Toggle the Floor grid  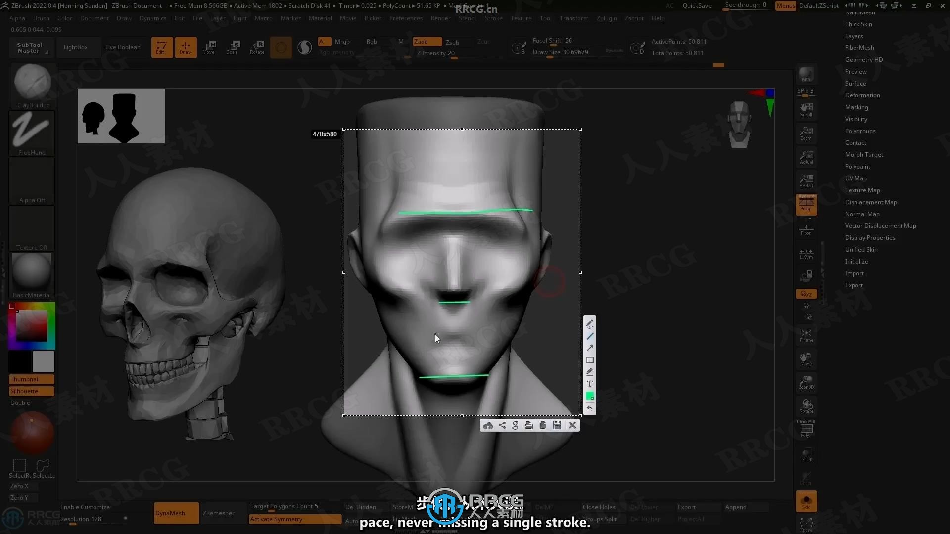806,228
